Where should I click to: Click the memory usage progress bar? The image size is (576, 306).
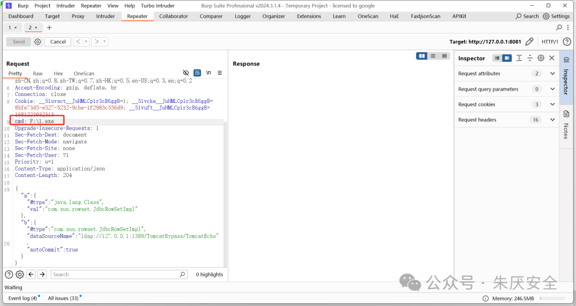click(553, 299)
